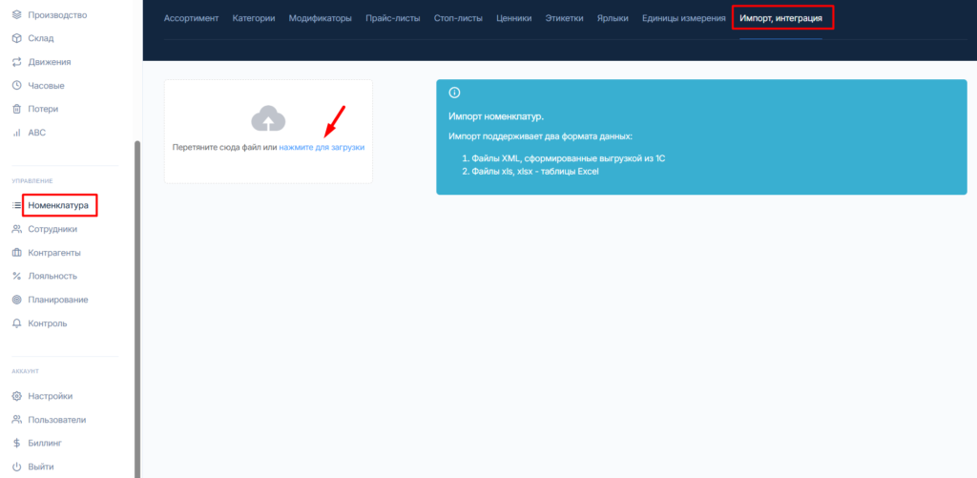Click the info icon in blue panel
The height and width of the screenshot is (478, 977).
coord(454,93)
